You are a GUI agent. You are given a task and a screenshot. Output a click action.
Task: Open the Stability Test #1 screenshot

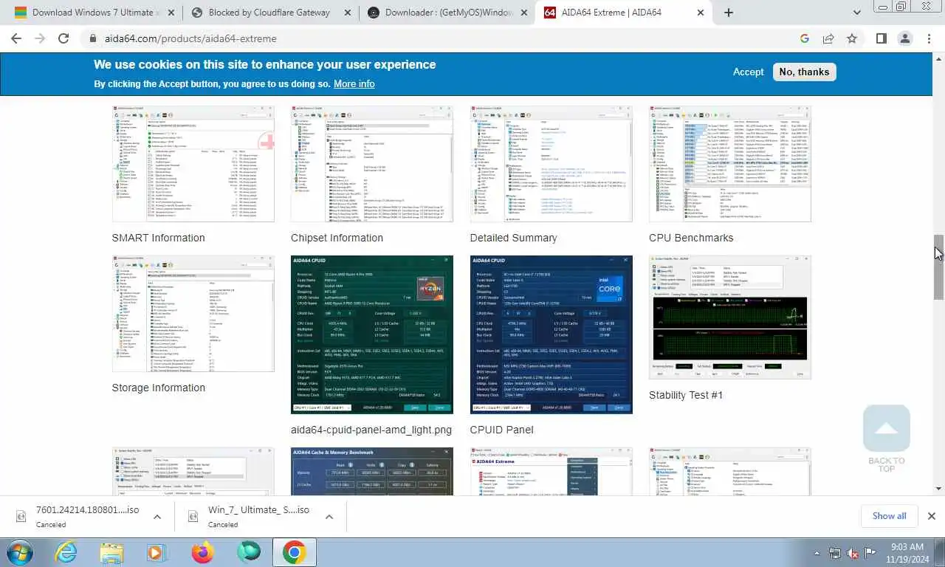[x=730, y=317]
